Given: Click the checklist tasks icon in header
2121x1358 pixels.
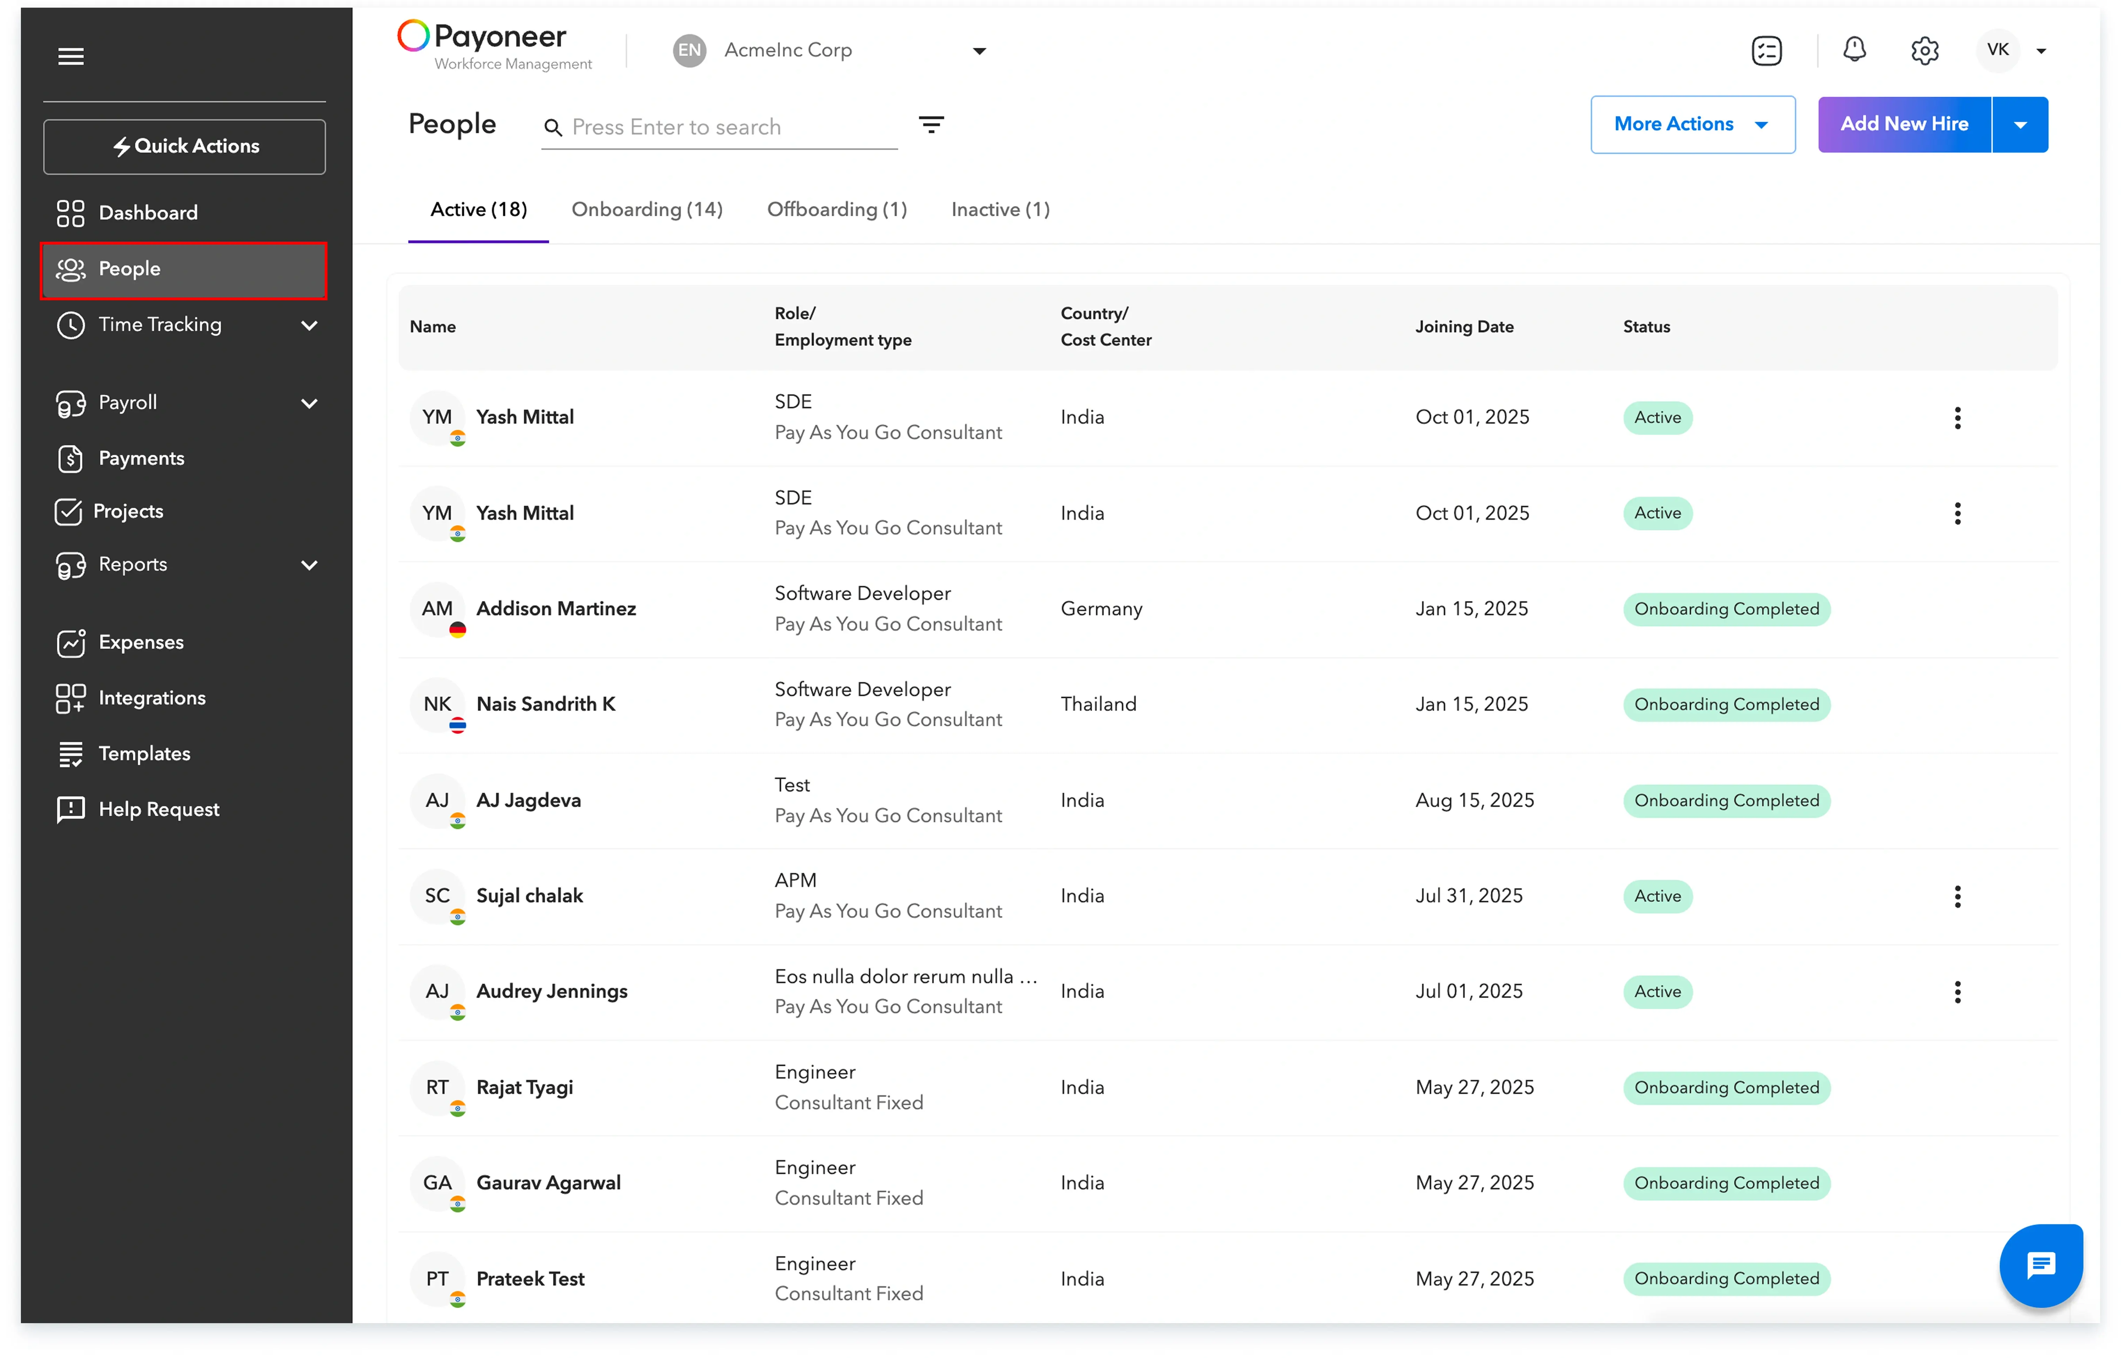Looking at the screenshot, I should 1766,50.
